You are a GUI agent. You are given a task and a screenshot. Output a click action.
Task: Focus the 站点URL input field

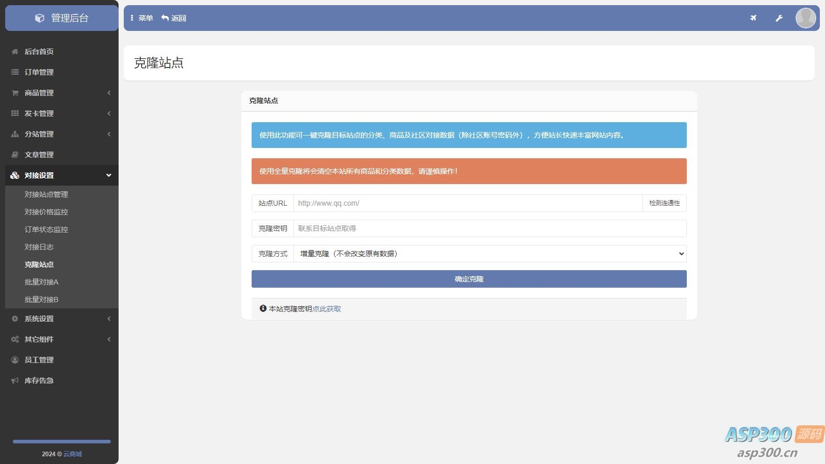coord(468,203)
